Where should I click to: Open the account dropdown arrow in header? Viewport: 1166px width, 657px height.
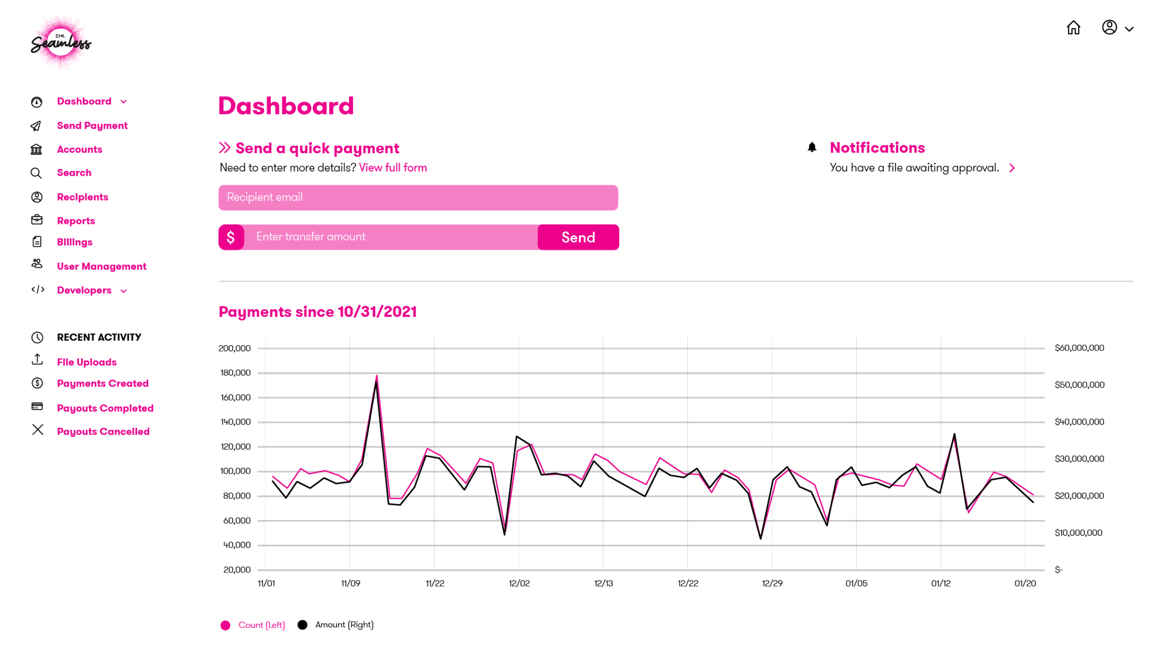pos(1129,29)
